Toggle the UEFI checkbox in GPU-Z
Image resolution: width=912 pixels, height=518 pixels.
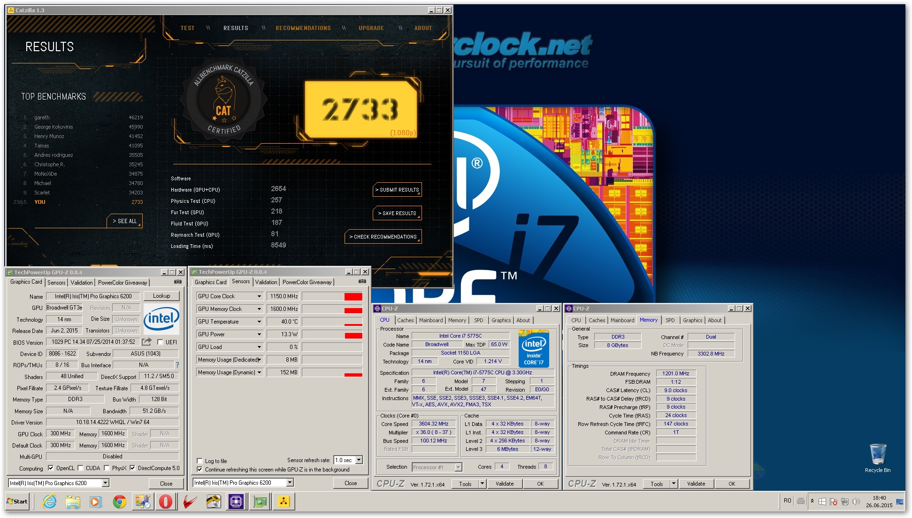160,342
